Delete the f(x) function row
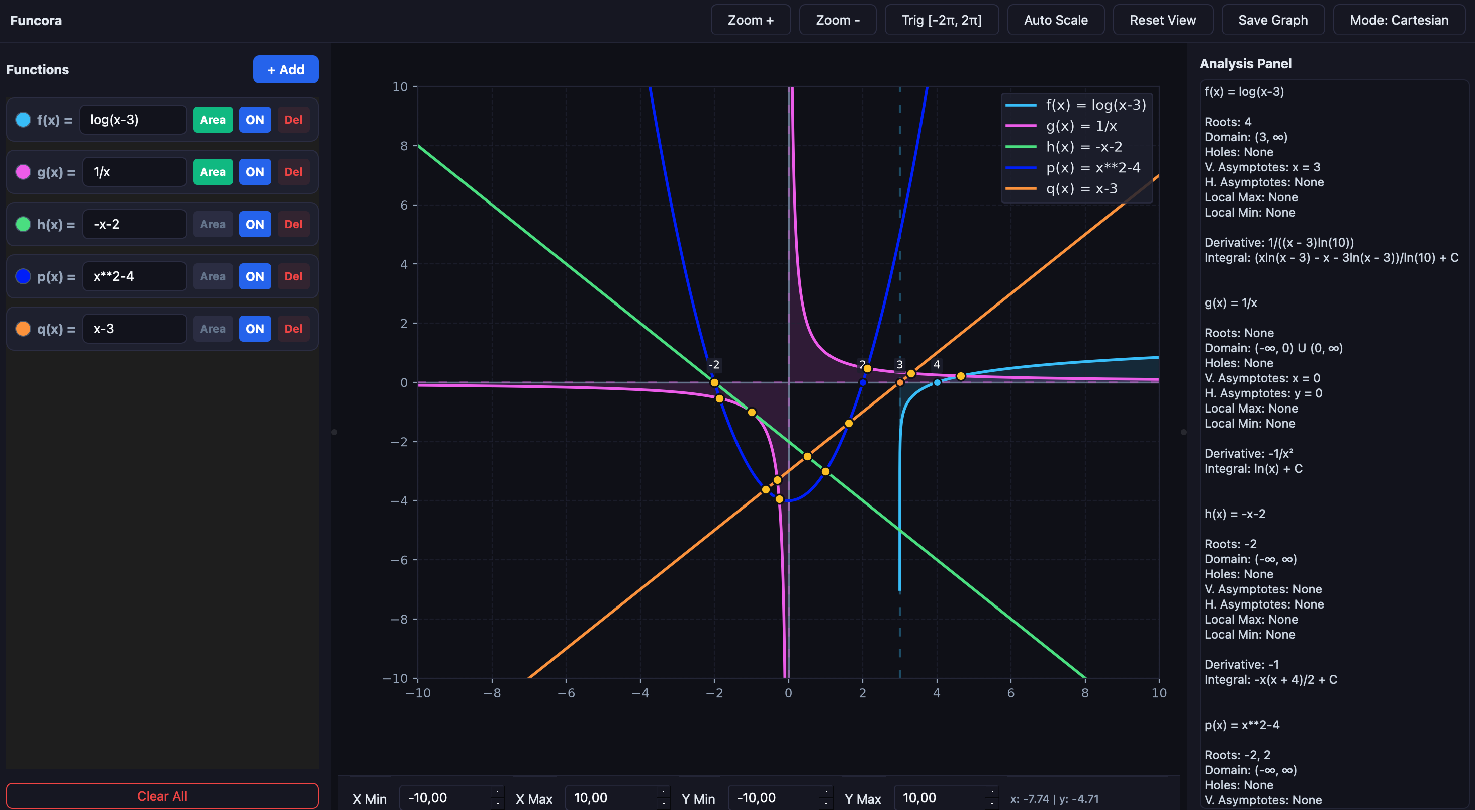The image size is (1475, 810). [x=293, y=120]
